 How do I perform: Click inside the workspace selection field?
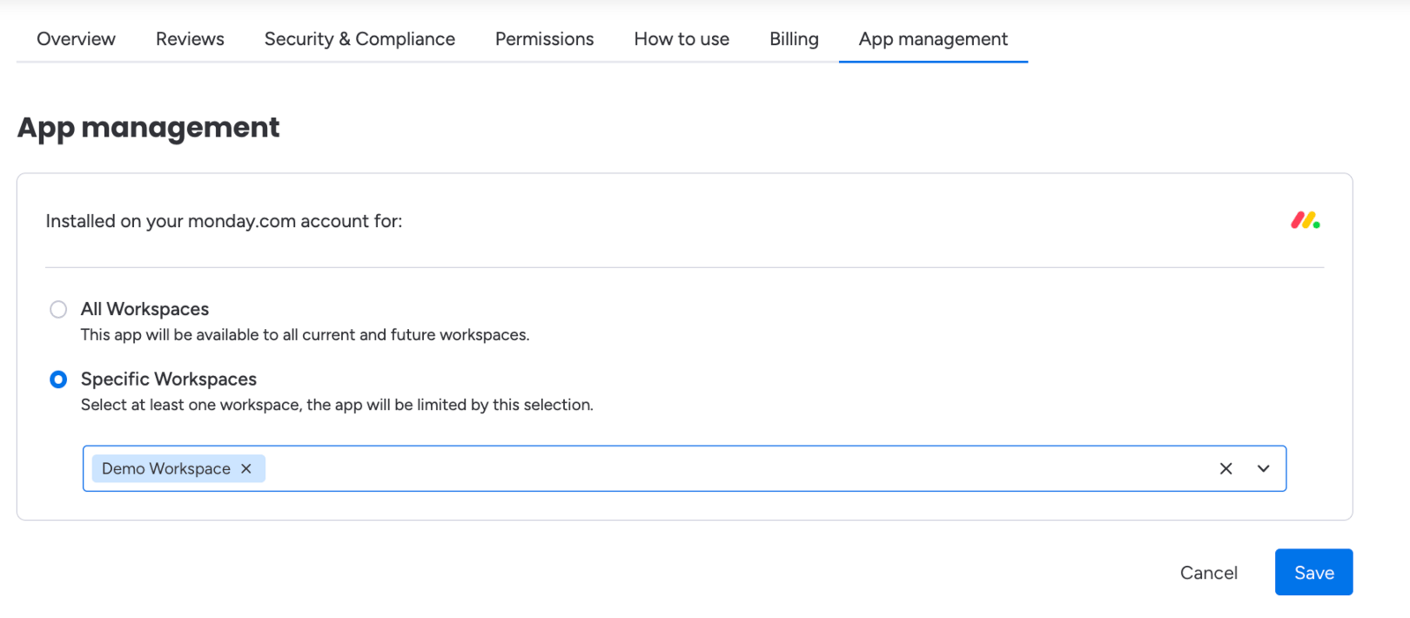coord(685,468)
